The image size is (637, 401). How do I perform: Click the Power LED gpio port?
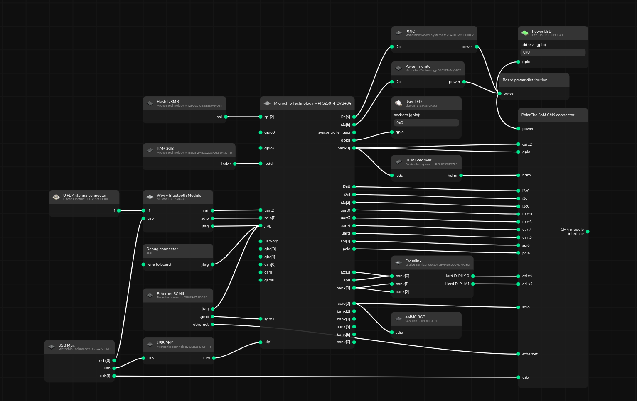coord(518,62)
